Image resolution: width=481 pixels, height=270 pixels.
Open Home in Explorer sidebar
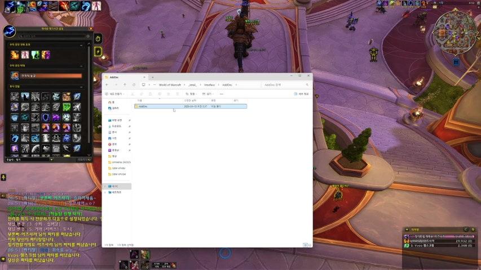pos(112,102)
